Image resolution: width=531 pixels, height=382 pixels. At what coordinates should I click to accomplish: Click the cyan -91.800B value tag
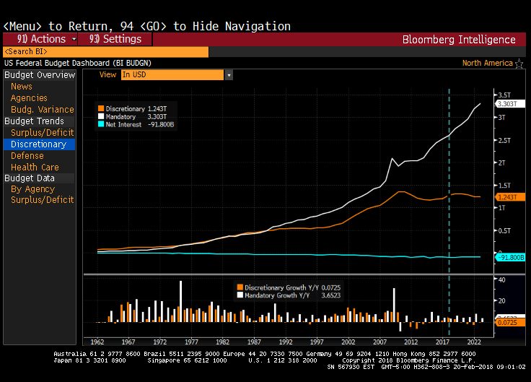(511, 258)
